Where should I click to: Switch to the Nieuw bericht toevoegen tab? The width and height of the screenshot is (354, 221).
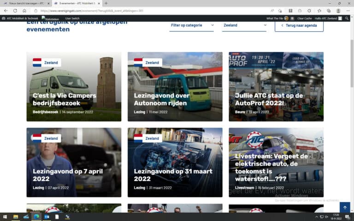click(26, 3)
